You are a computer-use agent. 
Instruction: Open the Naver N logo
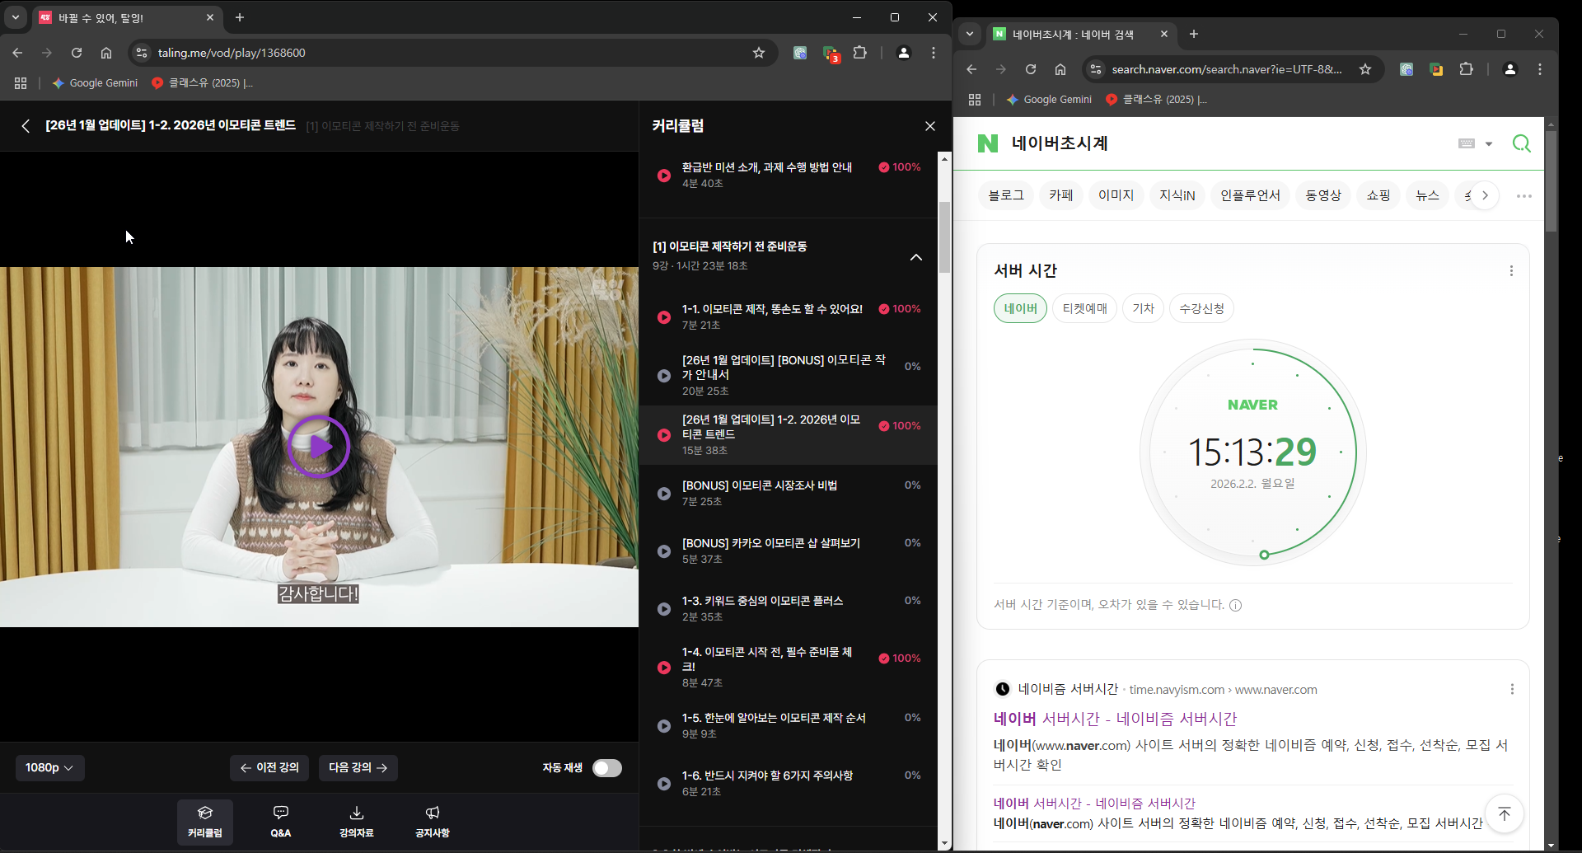click(x=987, y=143)
